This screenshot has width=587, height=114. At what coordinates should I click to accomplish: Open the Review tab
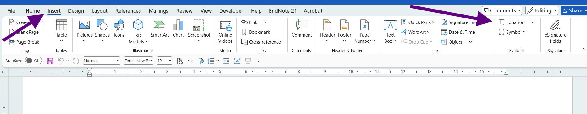tap(184, 11)
